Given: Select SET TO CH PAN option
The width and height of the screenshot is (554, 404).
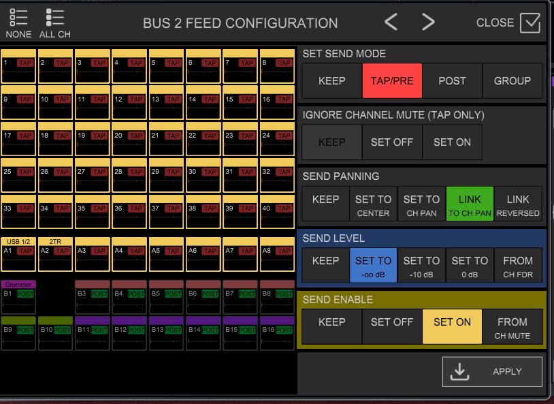Looking at the screenshot, I should tap(421, 204).
